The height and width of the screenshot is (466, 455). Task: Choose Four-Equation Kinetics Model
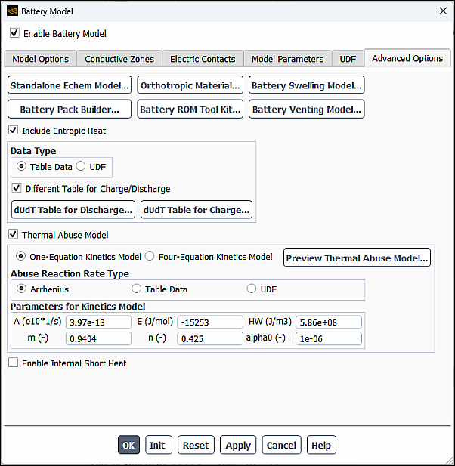[x=150, y=256]
